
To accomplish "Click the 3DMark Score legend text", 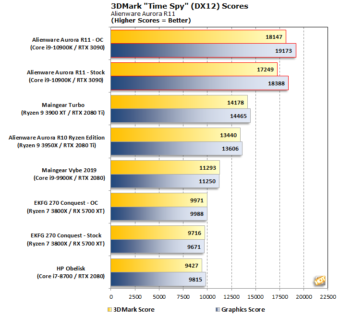I will tap(134, 309).
